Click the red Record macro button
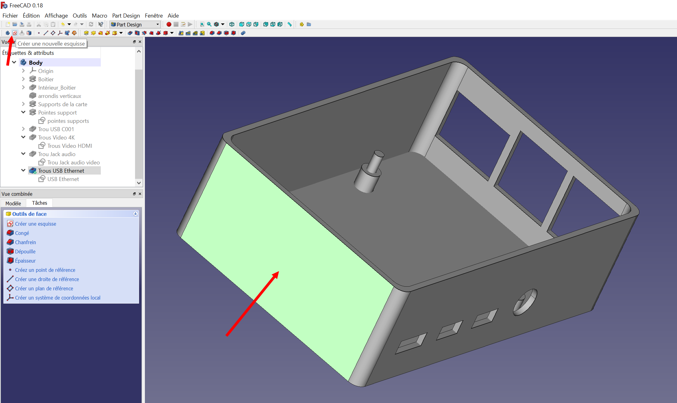This screenshot has width=677, height=403. 169,24
